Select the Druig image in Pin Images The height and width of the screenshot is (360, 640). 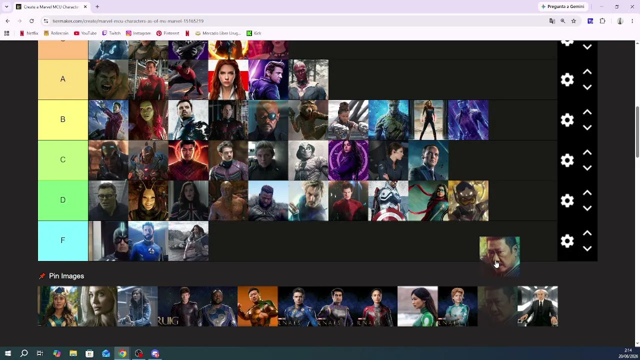[177, 306]
